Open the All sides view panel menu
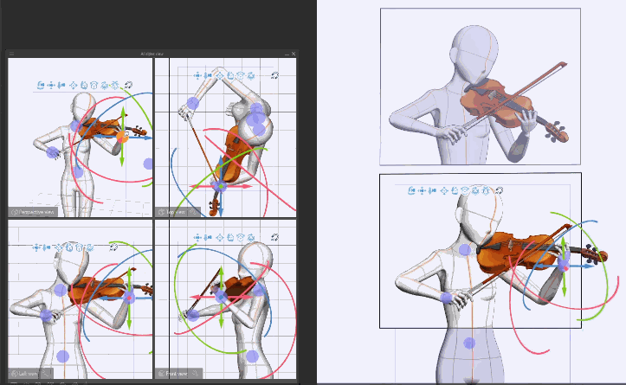 click(11, 54)
